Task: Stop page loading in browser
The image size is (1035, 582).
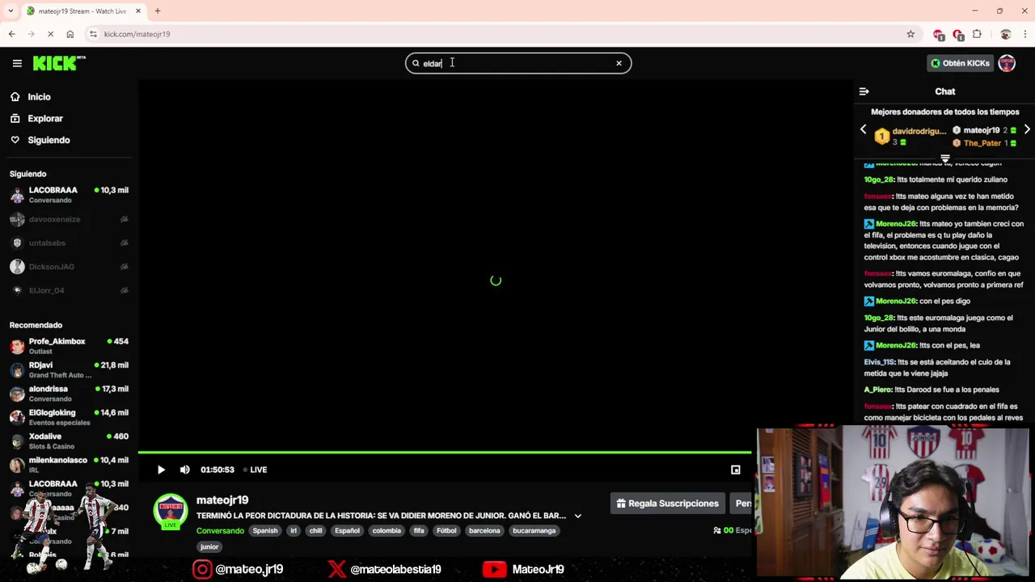Action: pos(50,34)
